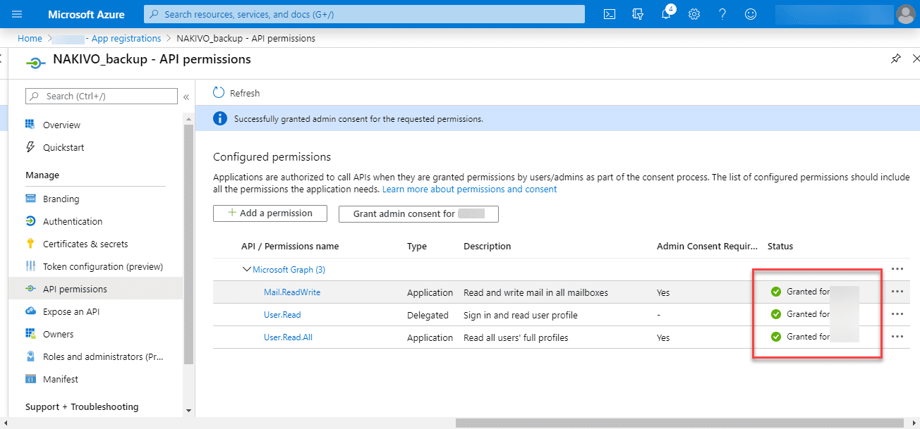Screen dimensions: 920x429
Task: Collapse the Microsoft Graph permissions group
Action: click(x=246, y=269)
